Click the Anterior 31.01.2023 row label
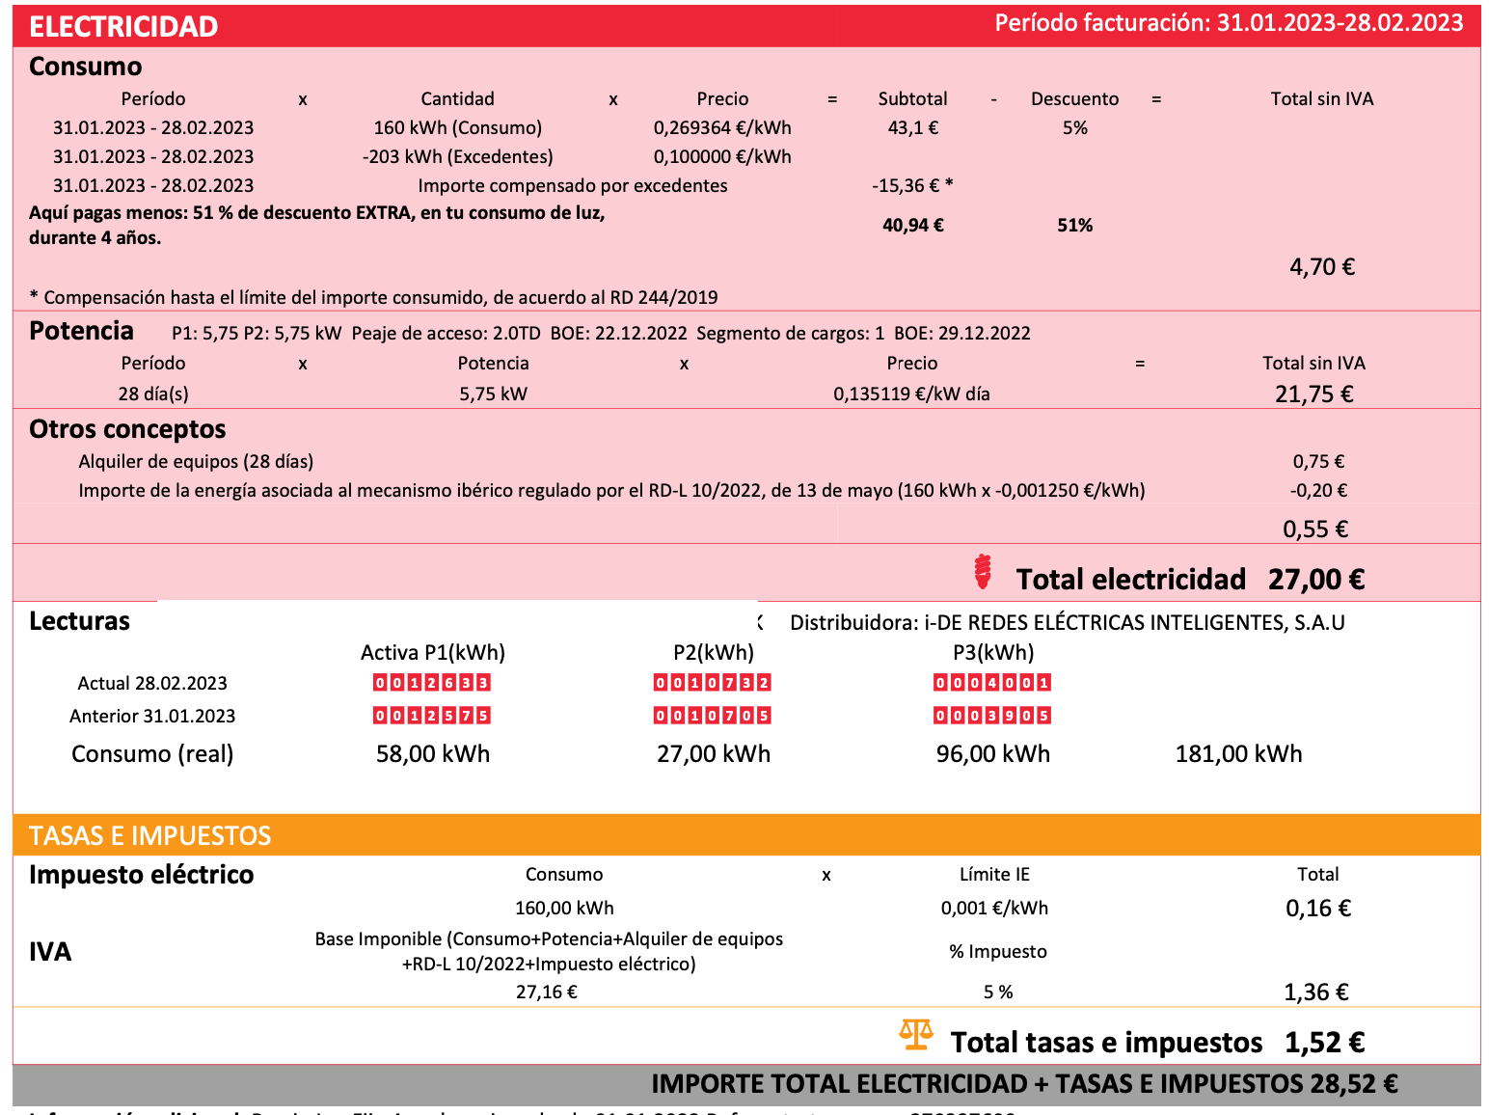 tap(152, 716)
